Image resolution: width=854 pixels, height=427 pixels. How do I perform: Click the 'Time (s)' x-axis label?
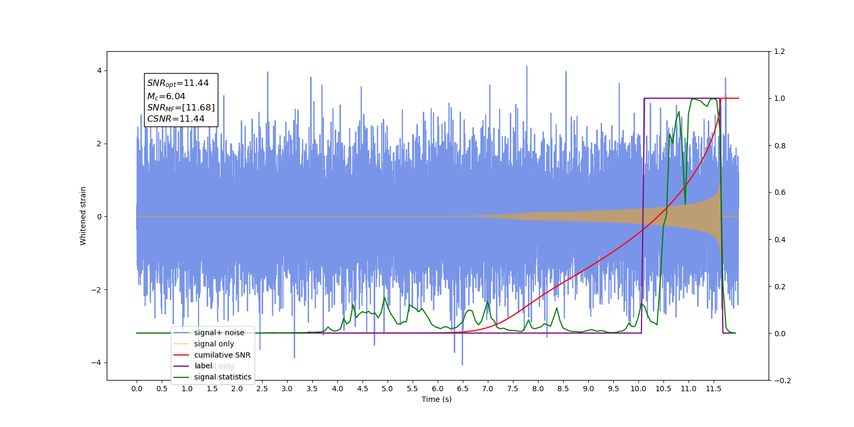tap(437, 399)
